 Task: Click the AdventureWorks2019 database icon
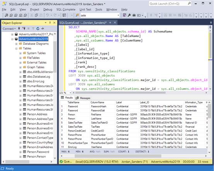tap(16, 39)
